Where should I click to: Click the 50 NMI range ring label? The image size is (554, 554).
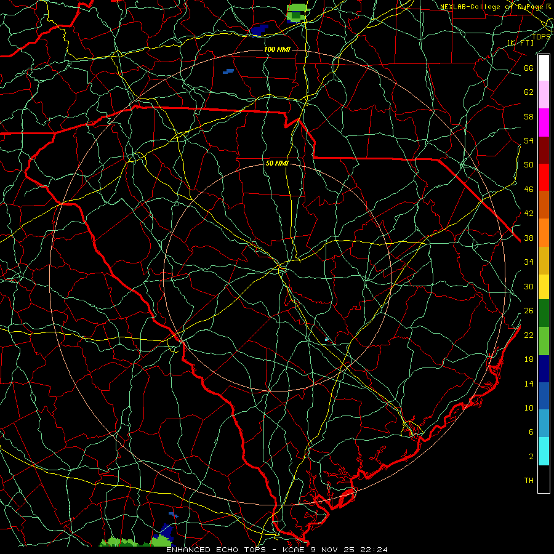point(277,164)
